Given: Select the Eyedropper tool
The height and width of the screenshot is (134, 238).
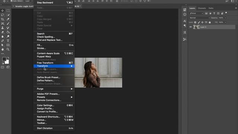Looking at the screenshot, I should (8, 19).
